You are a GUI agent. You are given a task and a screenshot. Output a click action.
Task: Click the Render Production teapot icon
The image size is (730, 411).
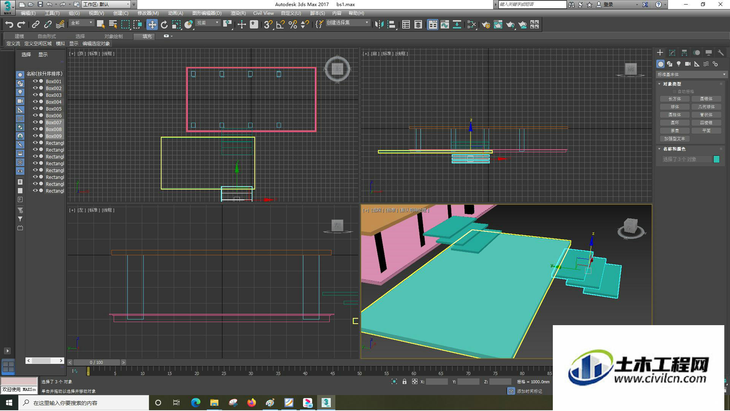[x=510, y=25]
